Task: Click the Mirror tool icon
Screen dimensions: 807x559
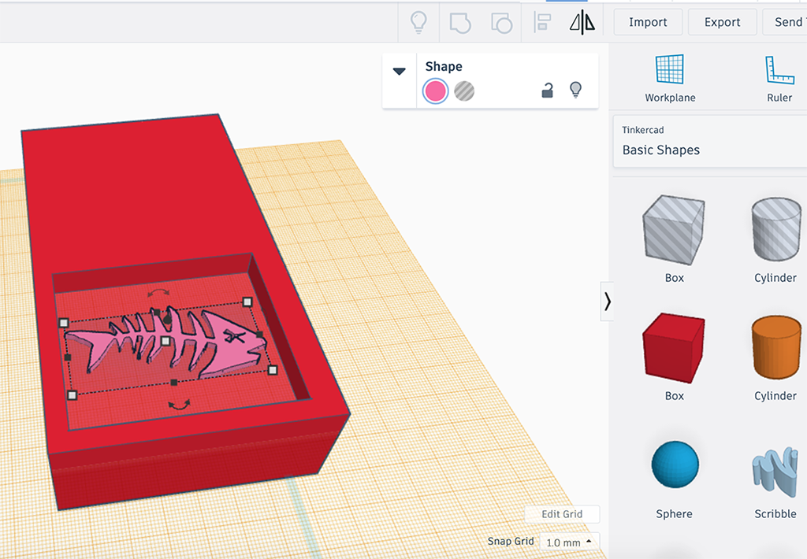Action: pos(582,22)
